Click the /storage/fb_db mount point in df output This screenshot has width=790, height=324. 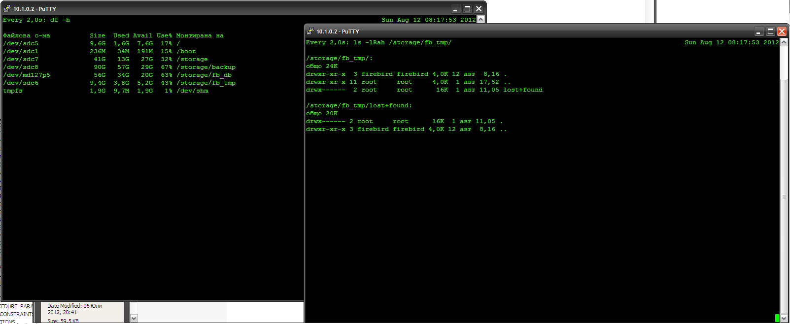click(204, 75)
